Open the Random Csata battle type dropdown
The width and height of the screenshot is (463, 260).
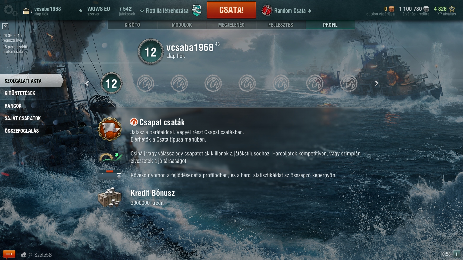pyautogui.click(x=286, y=10)
